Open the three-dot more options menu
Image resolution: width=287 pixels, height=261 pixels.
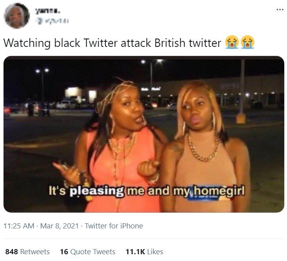(280, 9)
